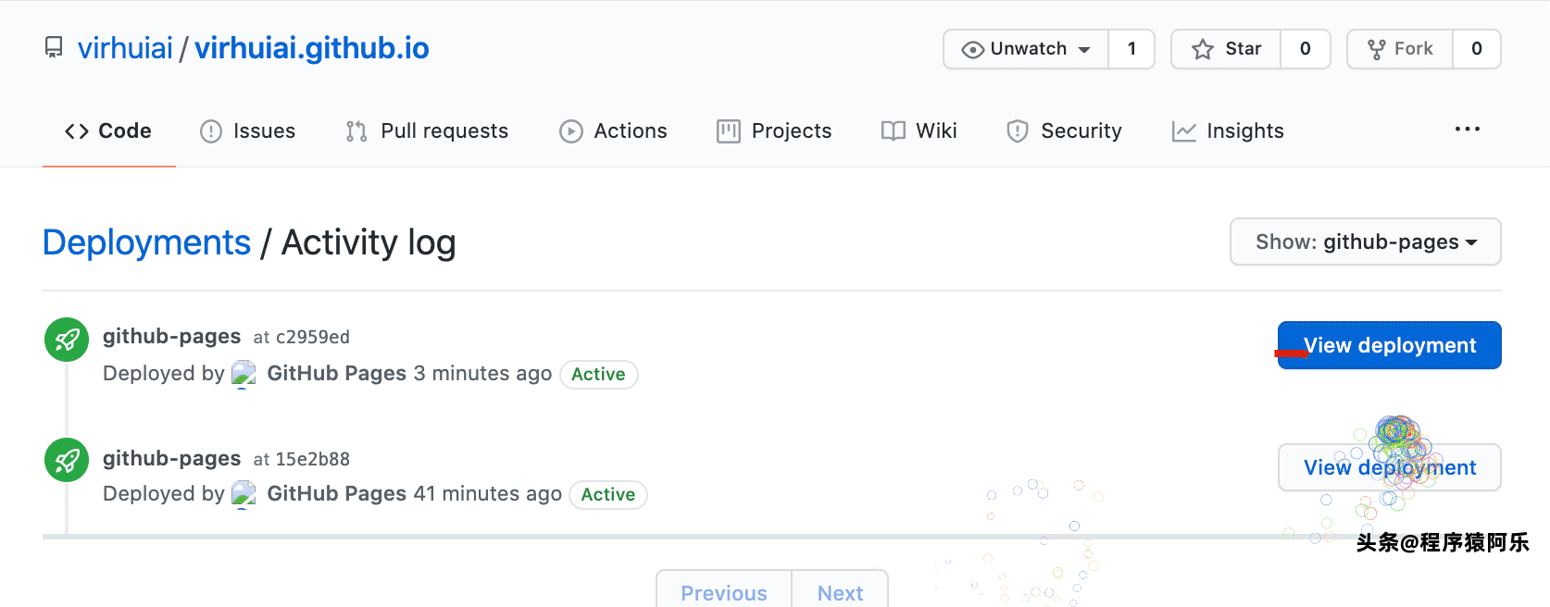1550x607 pixels.
Task: Open commit c2959ed
Action: 313,337
